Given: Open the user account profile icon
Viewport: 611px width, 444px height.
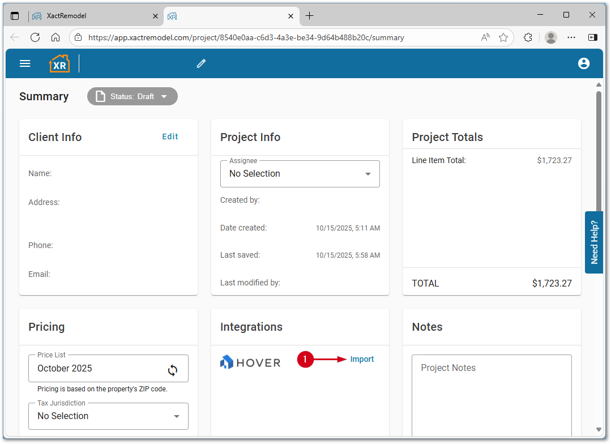Looking at the screenshot, I should tap(584, 63).
